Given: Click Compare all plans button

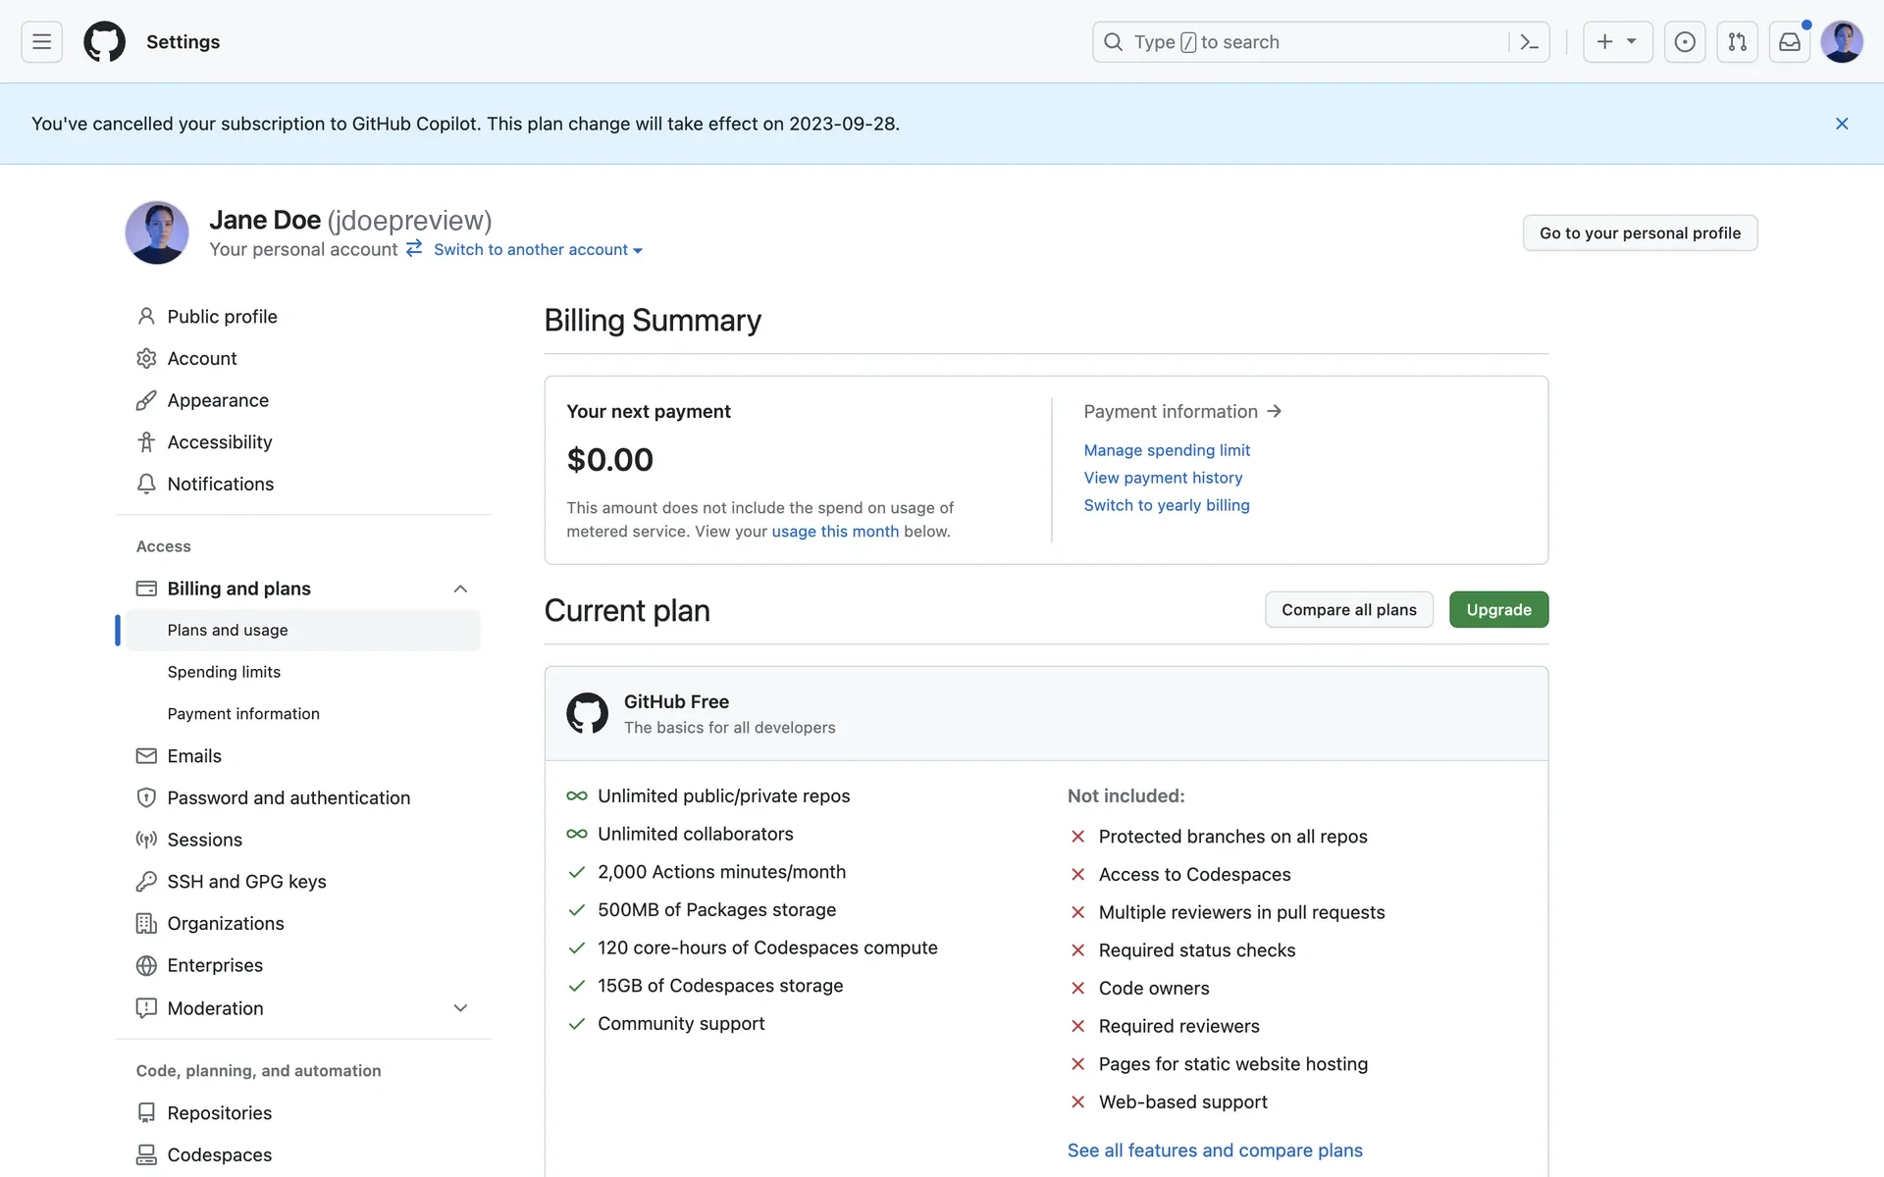Looking at the screenshot, I should [1349, 610].
